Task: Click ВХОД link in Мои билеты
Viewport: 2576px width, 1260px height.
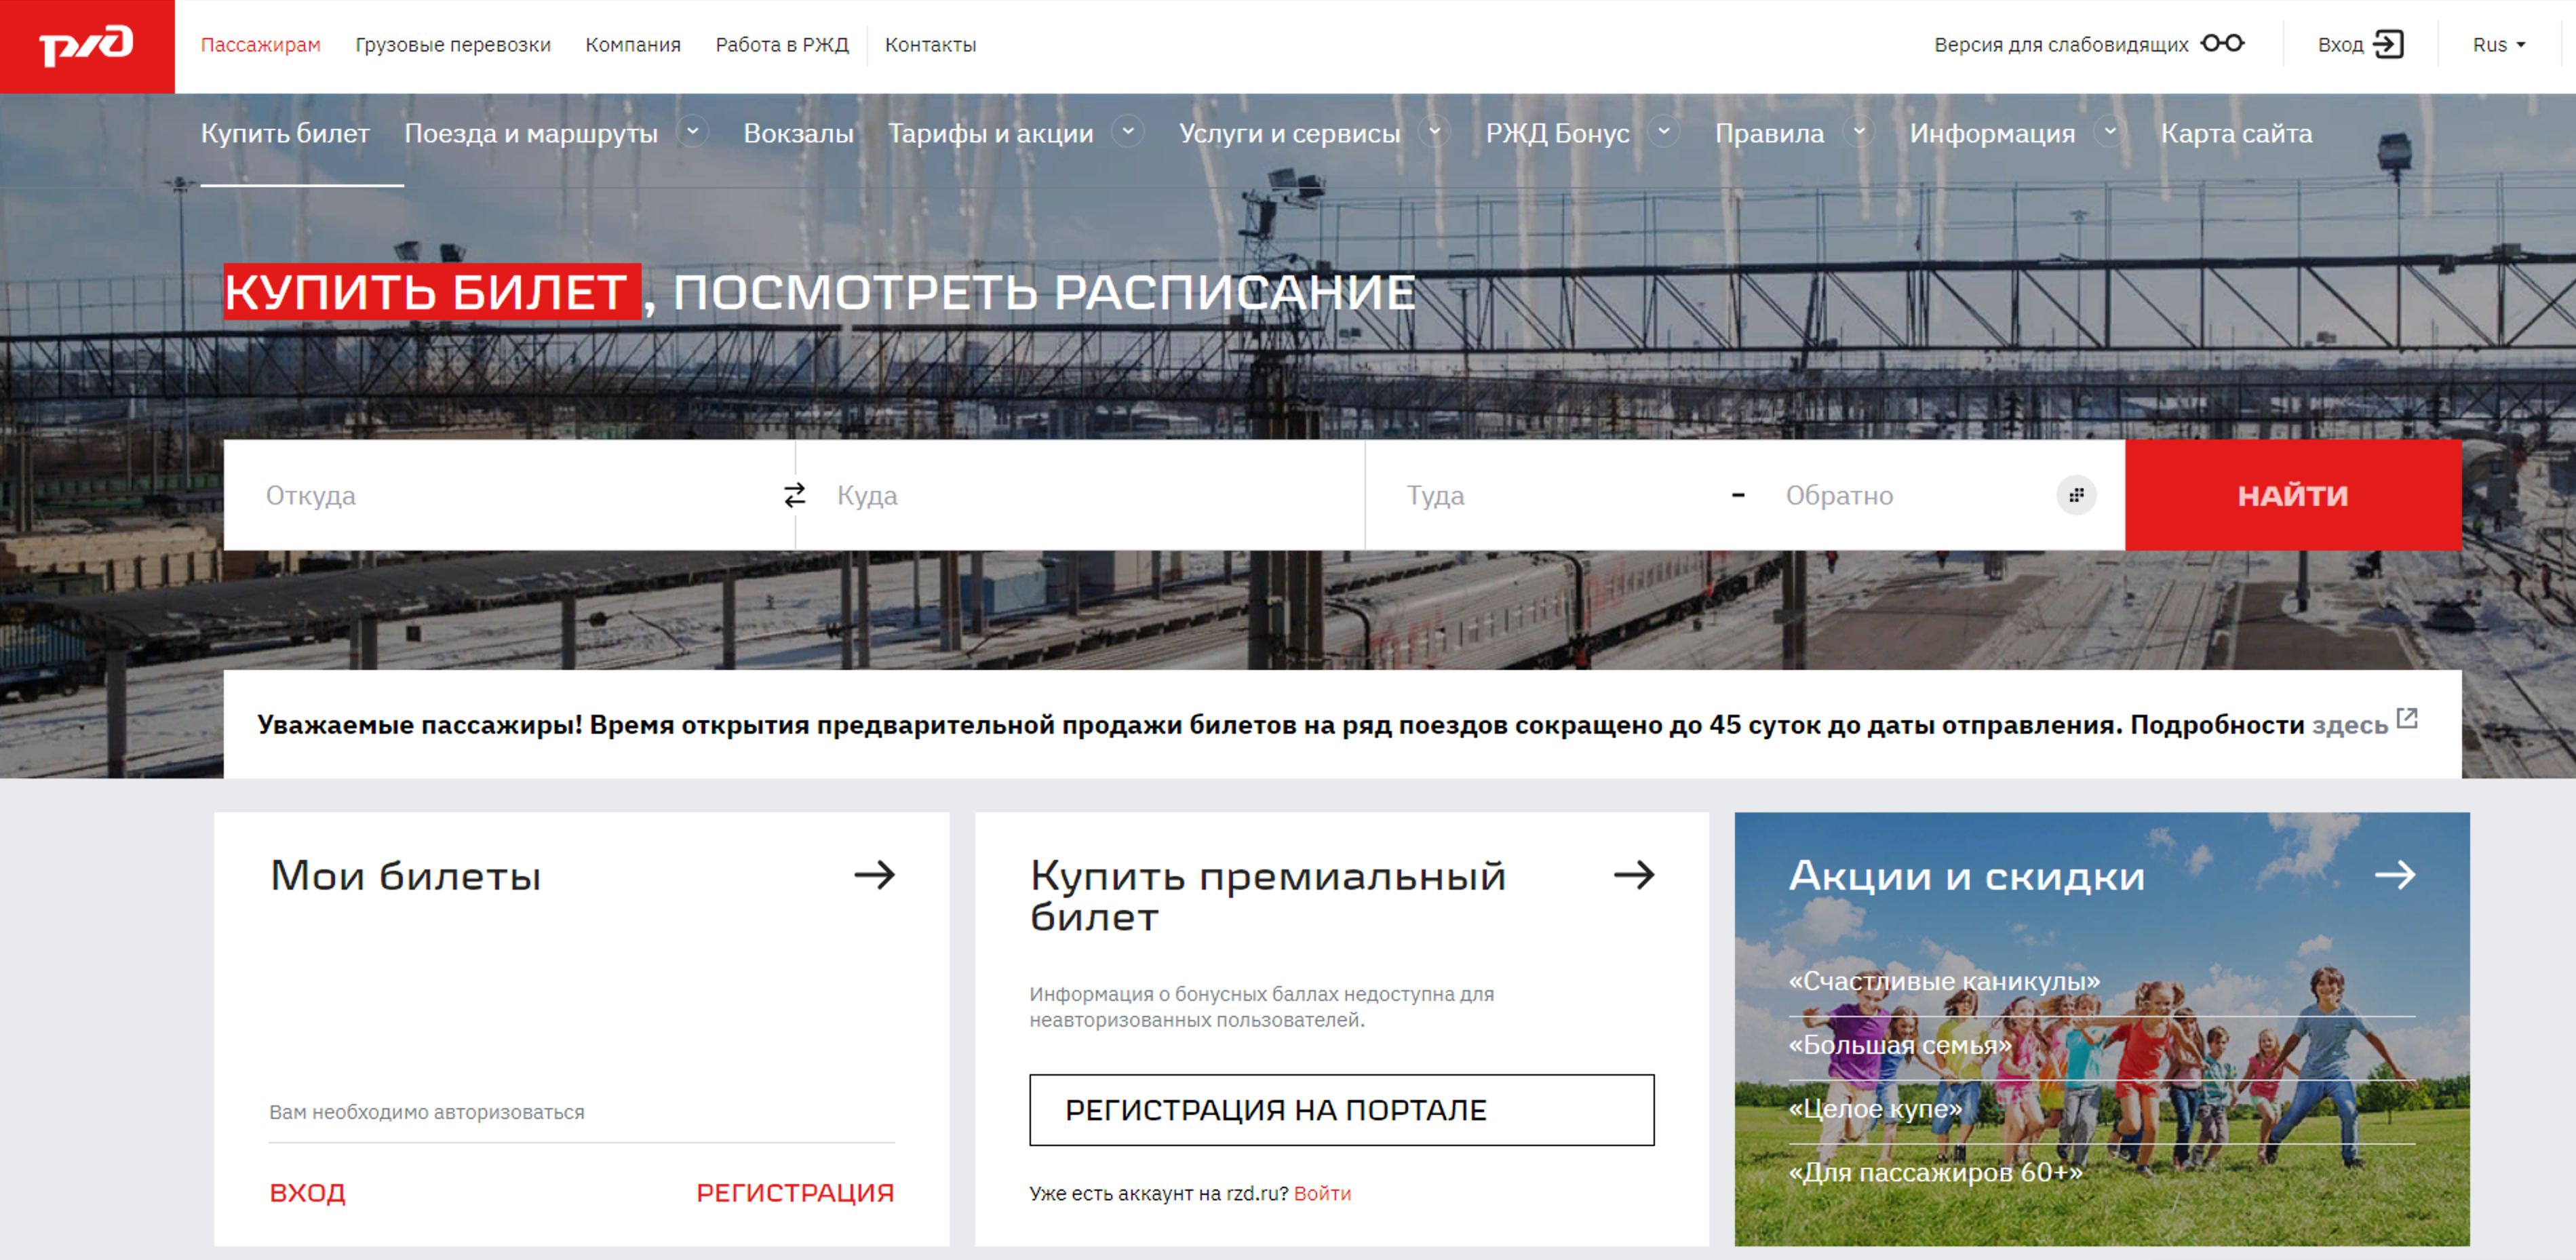Action: pyautogui.click(x=307, y=1192)
